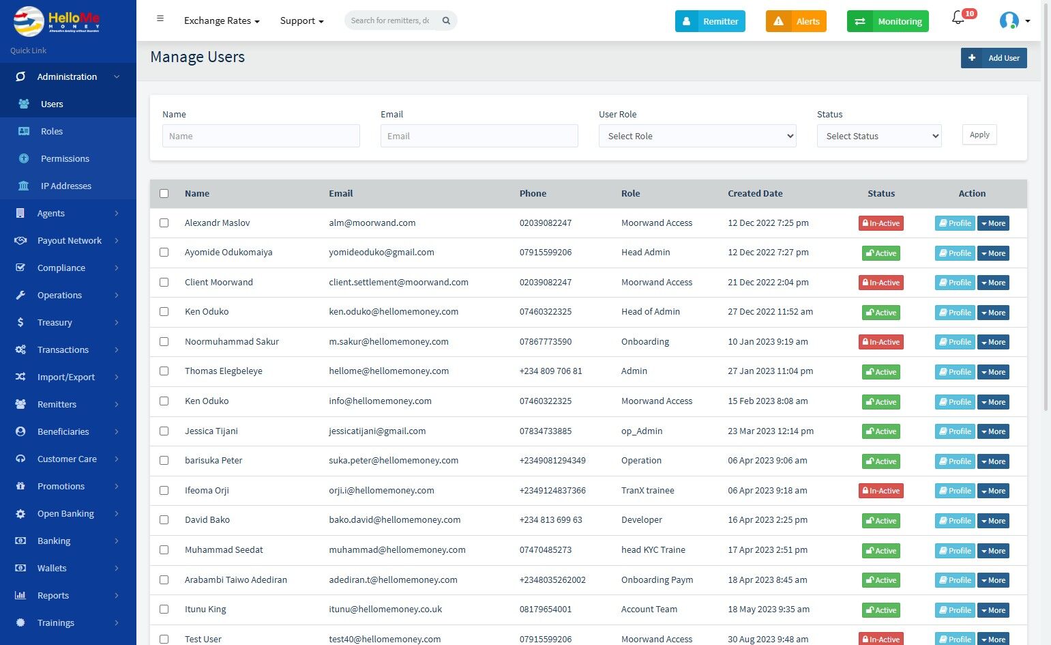Expand the Banking menu chevron

pyautogui.click(x=117, y=541)
